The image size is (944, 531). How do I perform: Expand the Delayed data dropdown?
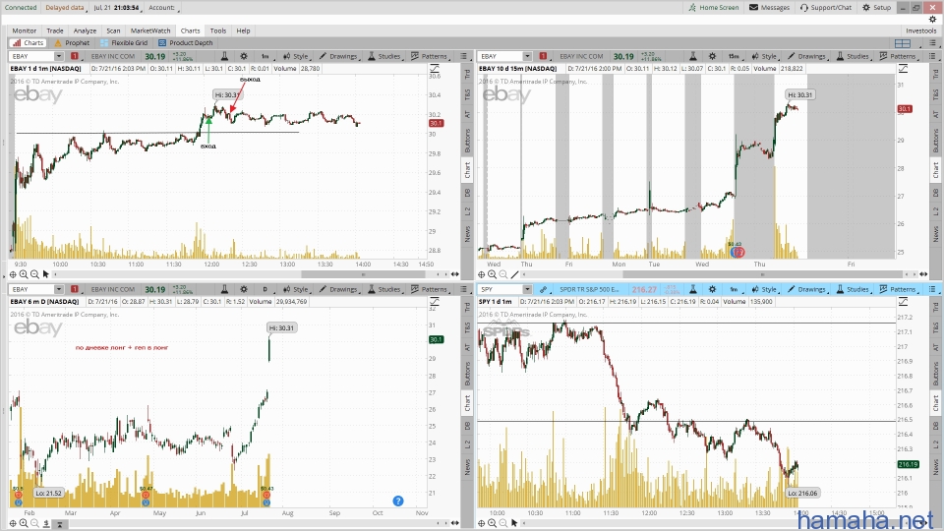66,8
